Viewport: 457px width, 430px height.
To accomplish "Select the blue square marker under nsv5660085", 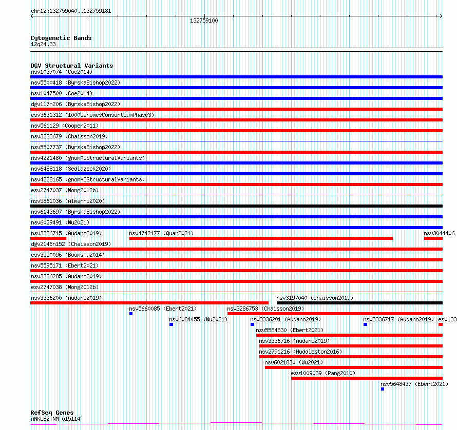I will [131, 314].
